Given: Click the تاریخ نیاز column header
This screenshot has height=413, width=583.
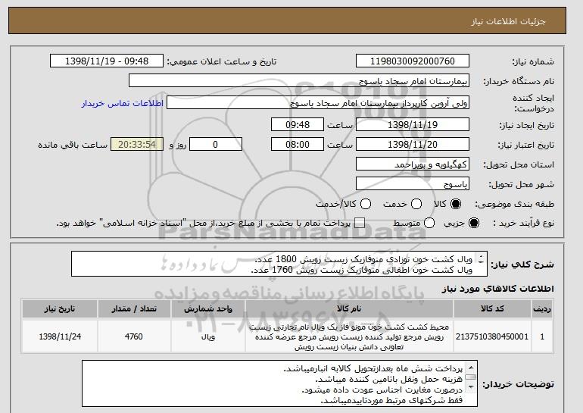Looking at the screenshot, I should (60, 309).
